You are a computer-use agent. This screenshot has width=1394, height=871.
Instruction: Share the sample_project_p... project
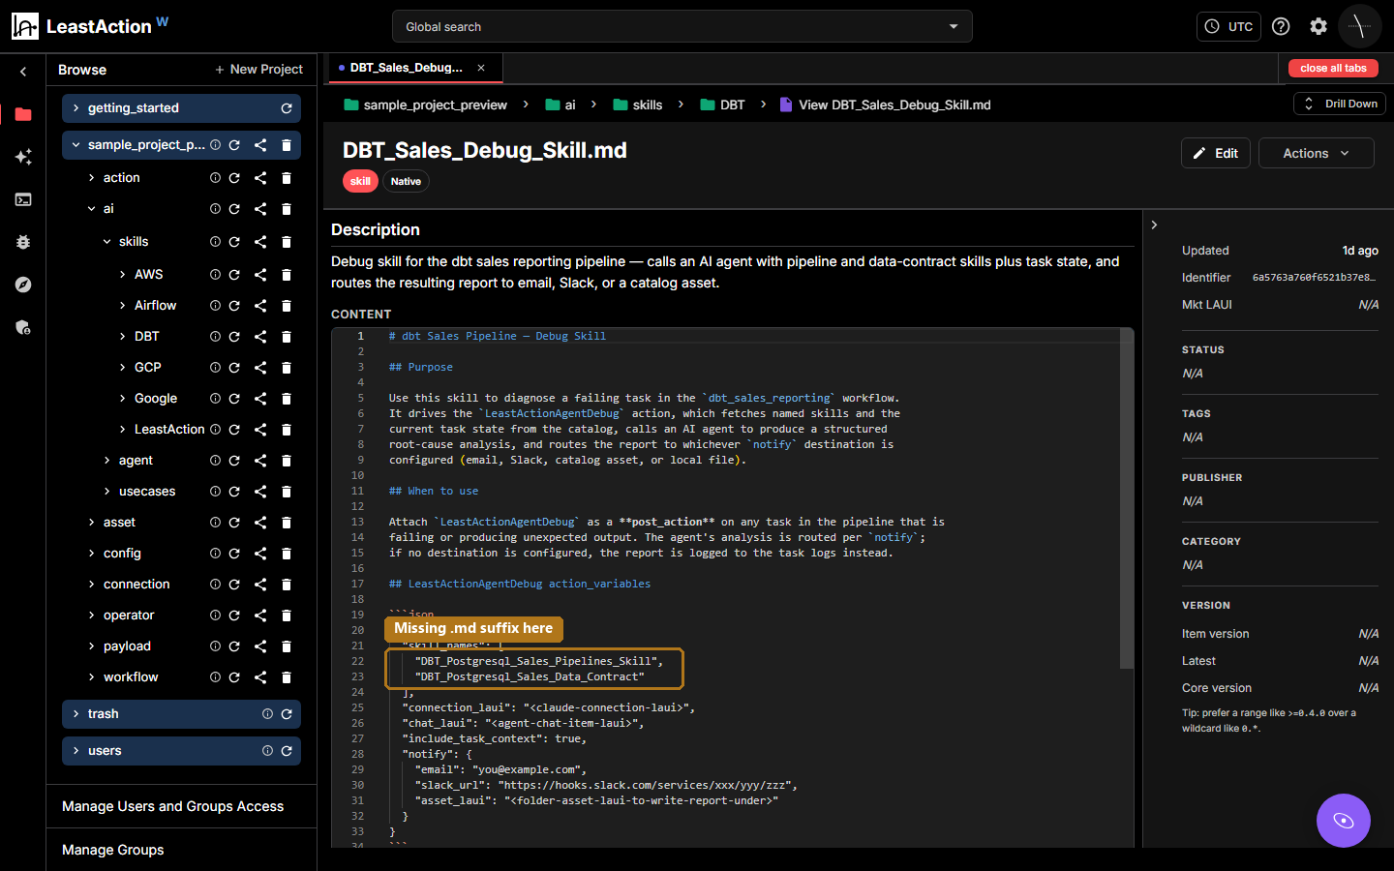260,145
